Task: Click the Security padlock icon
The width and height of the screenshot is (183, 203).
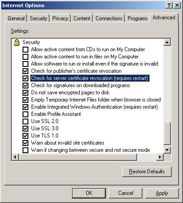Action: [17, 42]
